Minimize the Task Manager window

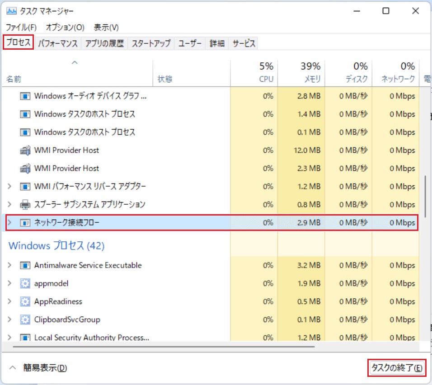click(x=357, y=11)
